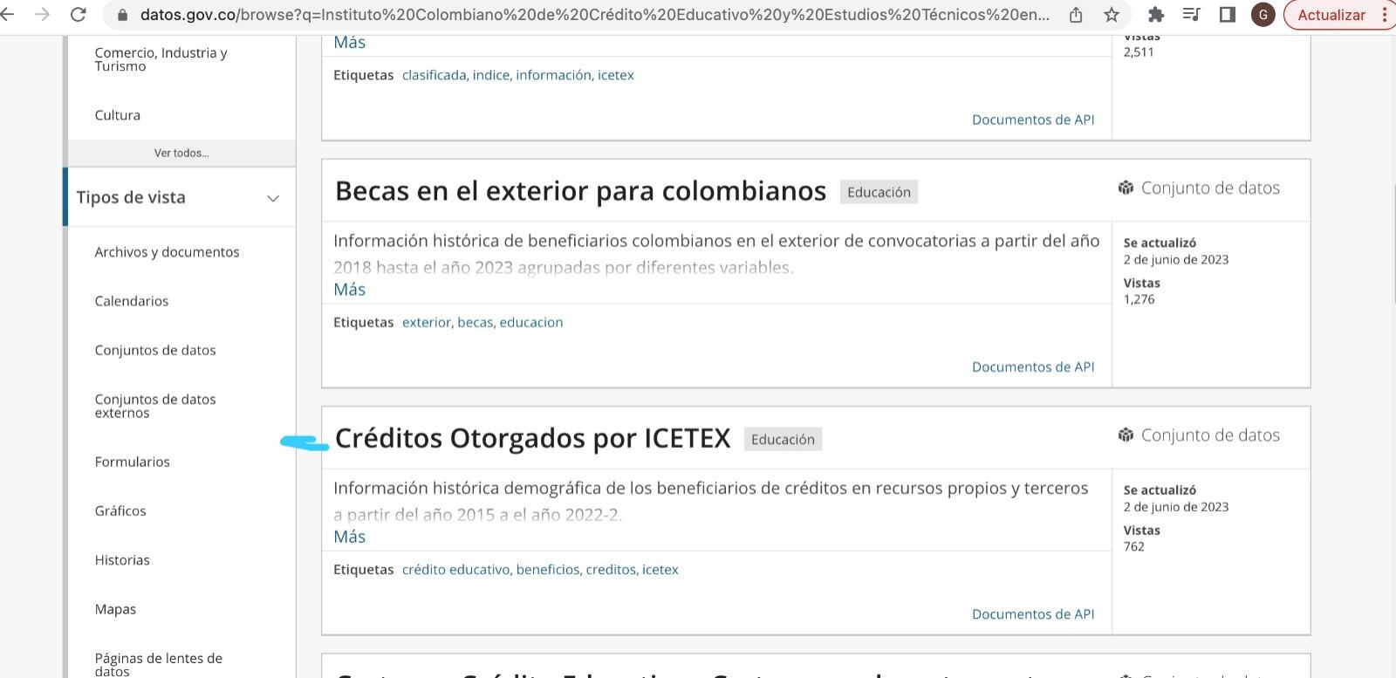
Task: Open Documentos de API for Créditos Otorgados
Action: coord(1033,614)
